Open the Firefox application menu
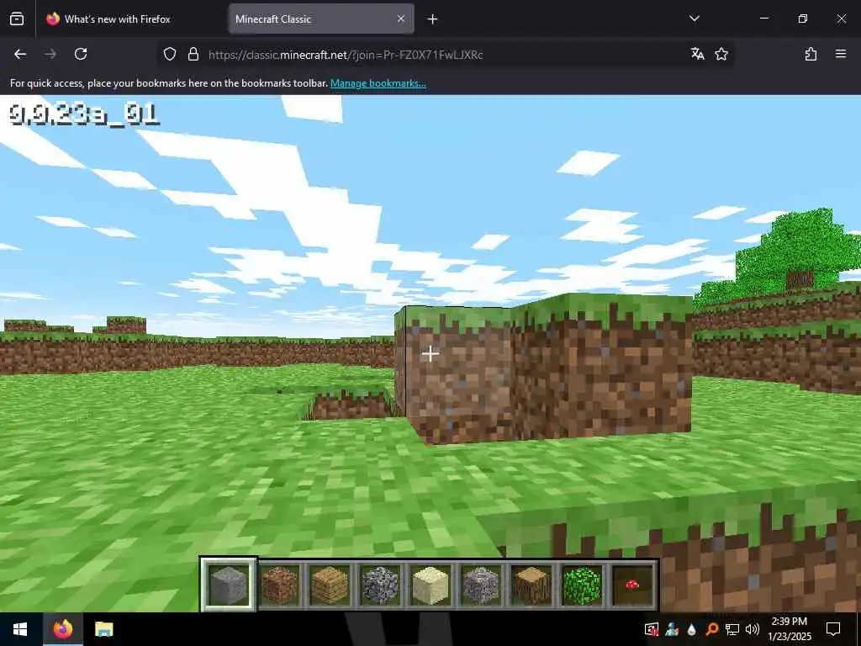The width and height of the screenshot is (861, 646). click(841, 54)
